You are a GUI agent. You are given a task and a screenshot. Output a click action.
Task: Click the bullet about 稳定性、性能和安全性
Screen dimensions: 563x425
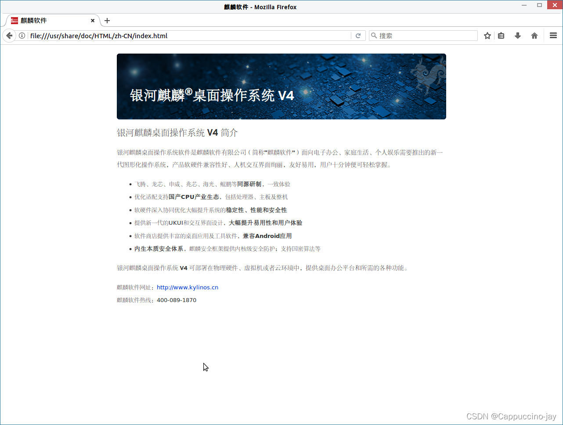[x=211, y=210]
